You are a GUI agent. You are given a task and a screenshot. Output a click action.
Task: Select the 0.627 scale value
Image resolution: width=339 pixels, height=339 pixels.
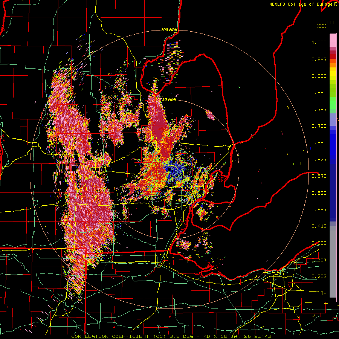(319, 160)
